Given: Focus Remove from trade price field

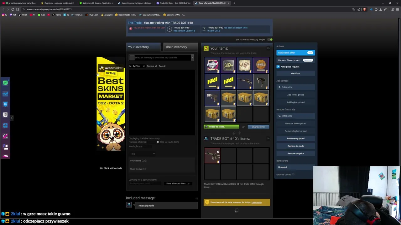Looking at the screenshot, I should [295, 116].
